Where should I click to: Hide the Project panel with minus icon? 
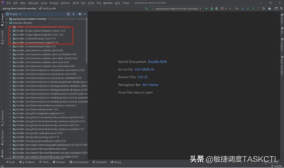click(85, 14)
